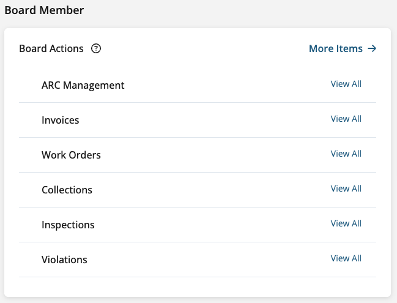Click the Board Member section heading
397x303 pixels.
tap(44, 10)
